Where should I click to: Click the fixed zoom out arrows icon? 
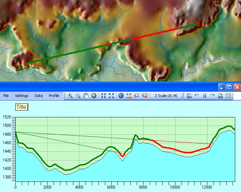click(x=111, y=96)
